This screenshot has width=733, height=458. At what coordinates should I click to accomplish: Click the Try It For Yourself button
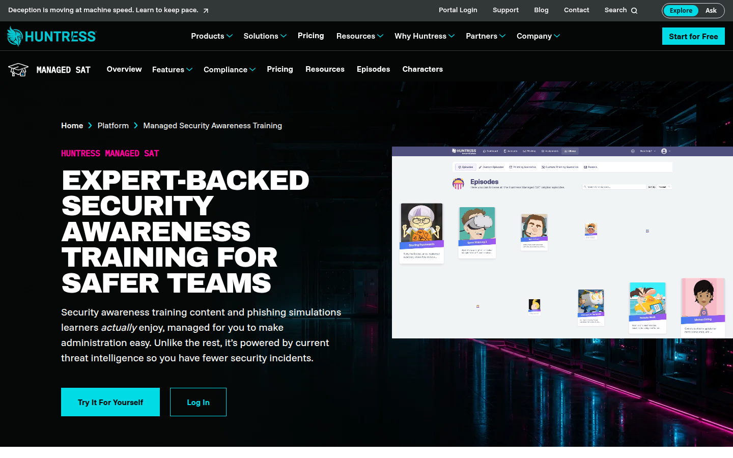tap(110, 402)
